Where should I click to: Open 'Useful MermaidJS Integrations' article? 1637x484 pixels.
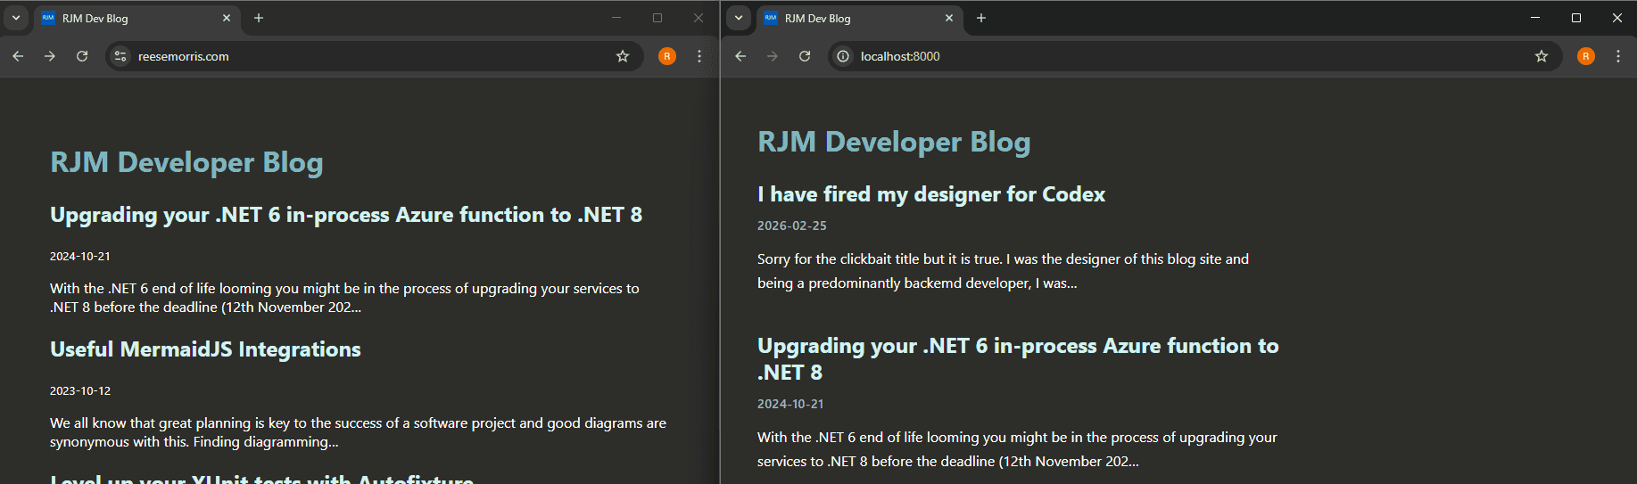pos(205,349)
